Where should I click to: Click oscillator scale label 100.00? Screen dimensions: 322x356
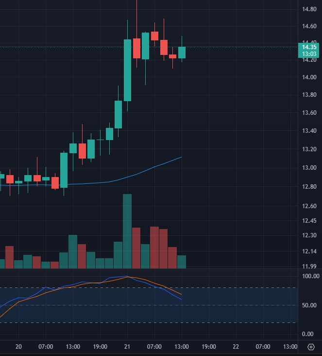pos(310,276)
